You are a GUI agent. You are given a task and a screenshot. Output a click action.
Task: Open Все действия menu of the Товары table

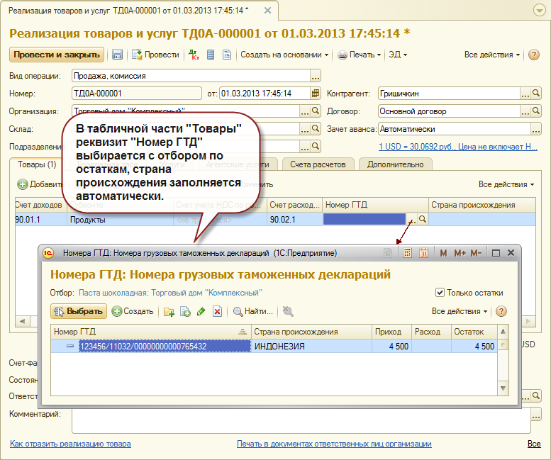pos(506,184)
